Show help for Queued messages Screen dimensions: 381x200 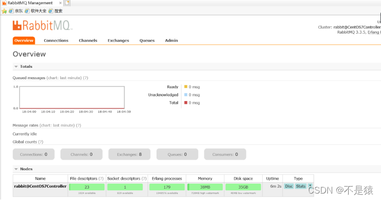tap(85, 78)
